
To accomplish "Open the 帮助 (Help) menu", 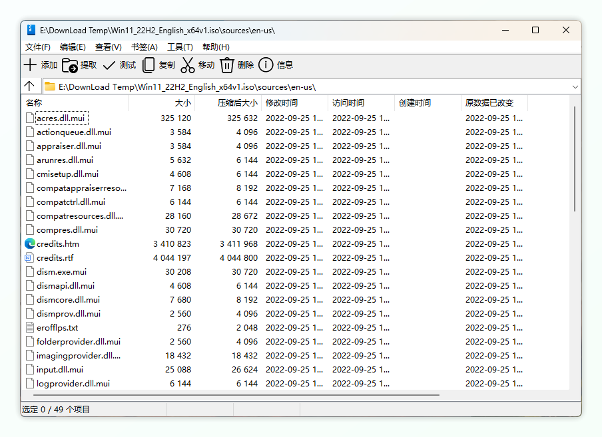I will [217, 47].
